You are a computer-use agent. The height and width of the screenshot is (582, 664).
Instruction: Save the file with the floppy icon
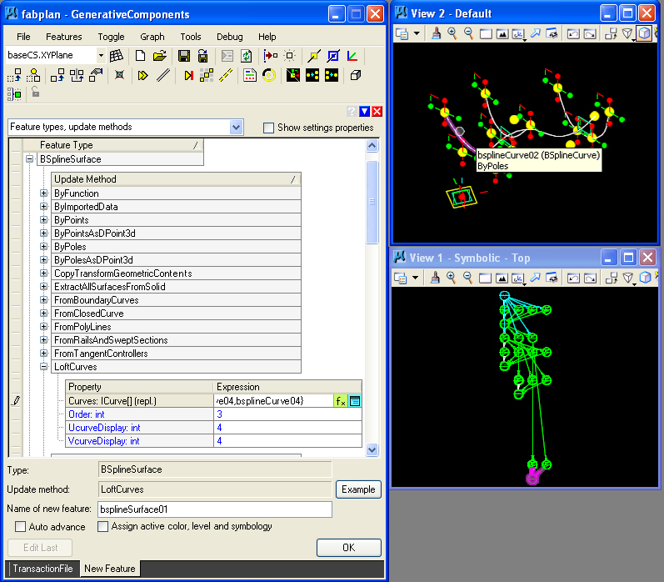[x=184, y=56]
